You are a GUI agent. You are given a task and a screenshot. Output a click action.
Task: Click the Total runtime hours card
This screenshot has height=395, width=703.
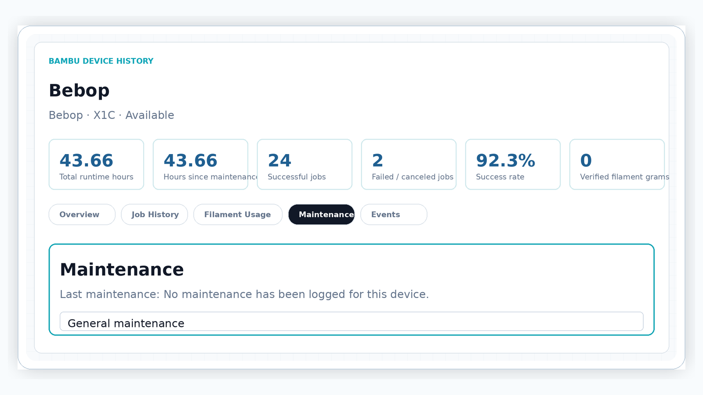[96, 165]
